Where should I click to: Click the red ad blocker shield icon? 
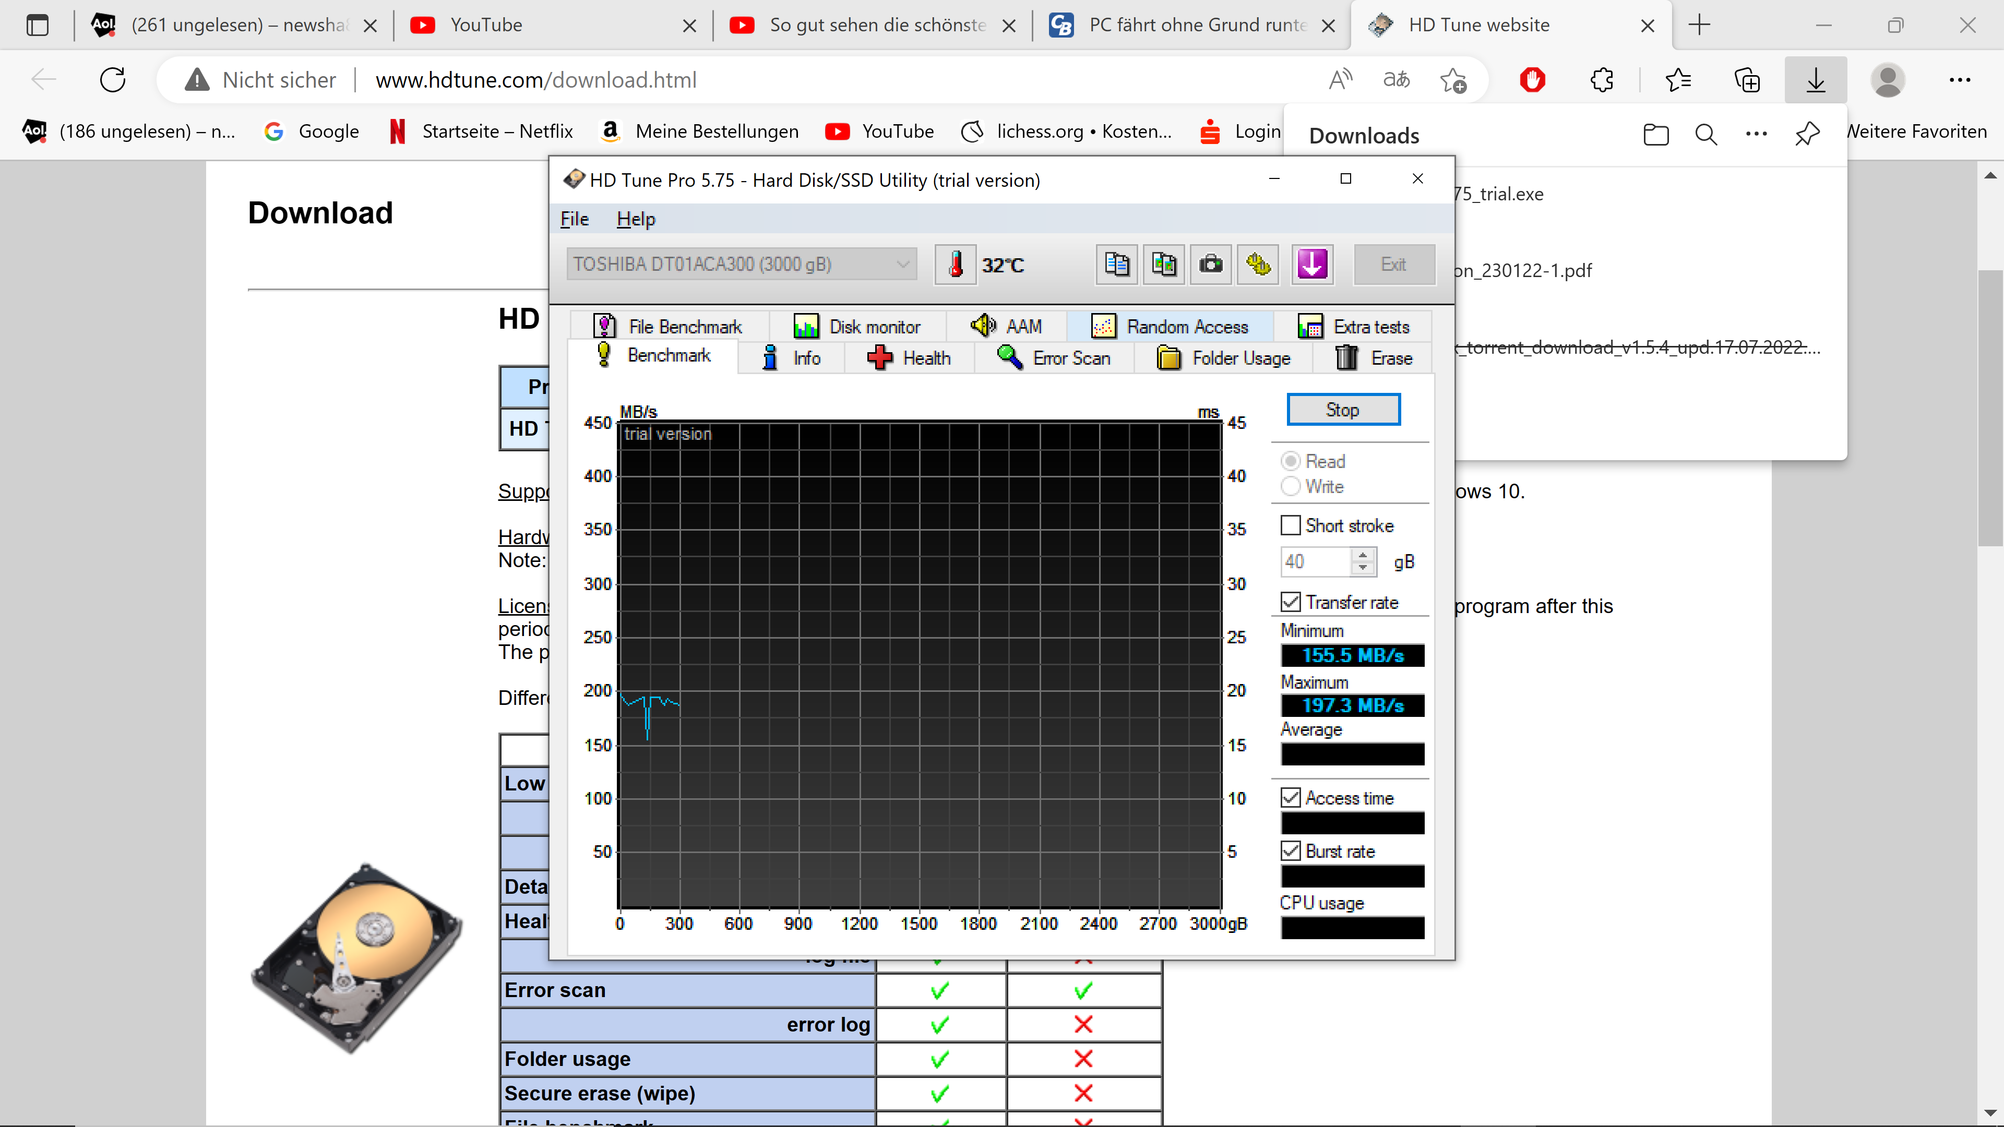point(1533,79)
